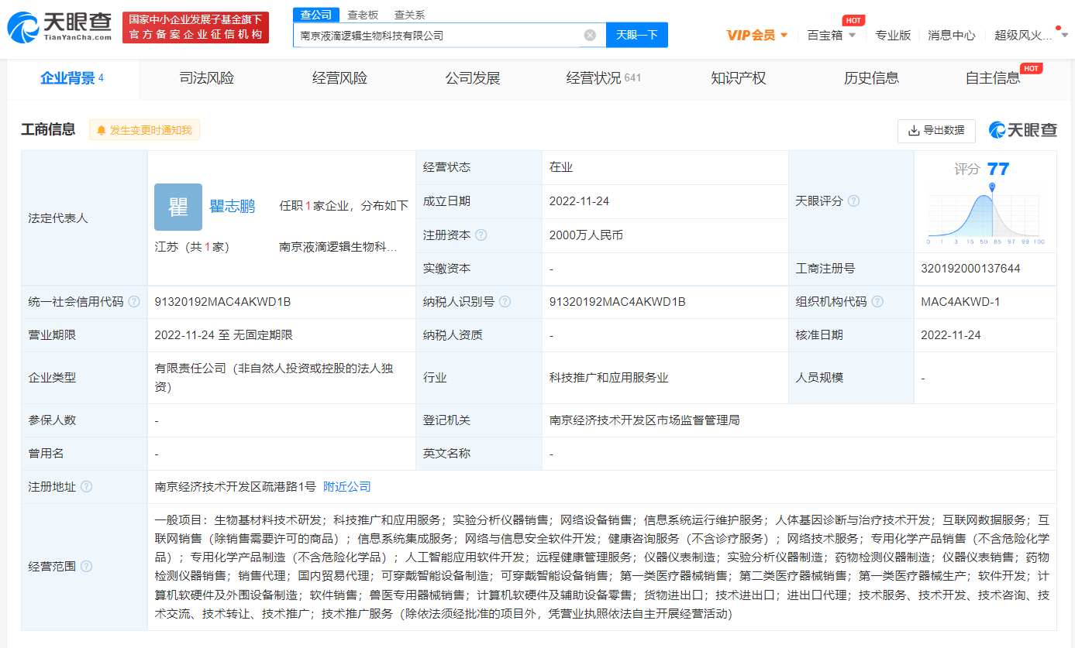Open the 经营状况 tab
This screenshot has height=648, width=1075.
pyautogui.click(x=604, y=78)
